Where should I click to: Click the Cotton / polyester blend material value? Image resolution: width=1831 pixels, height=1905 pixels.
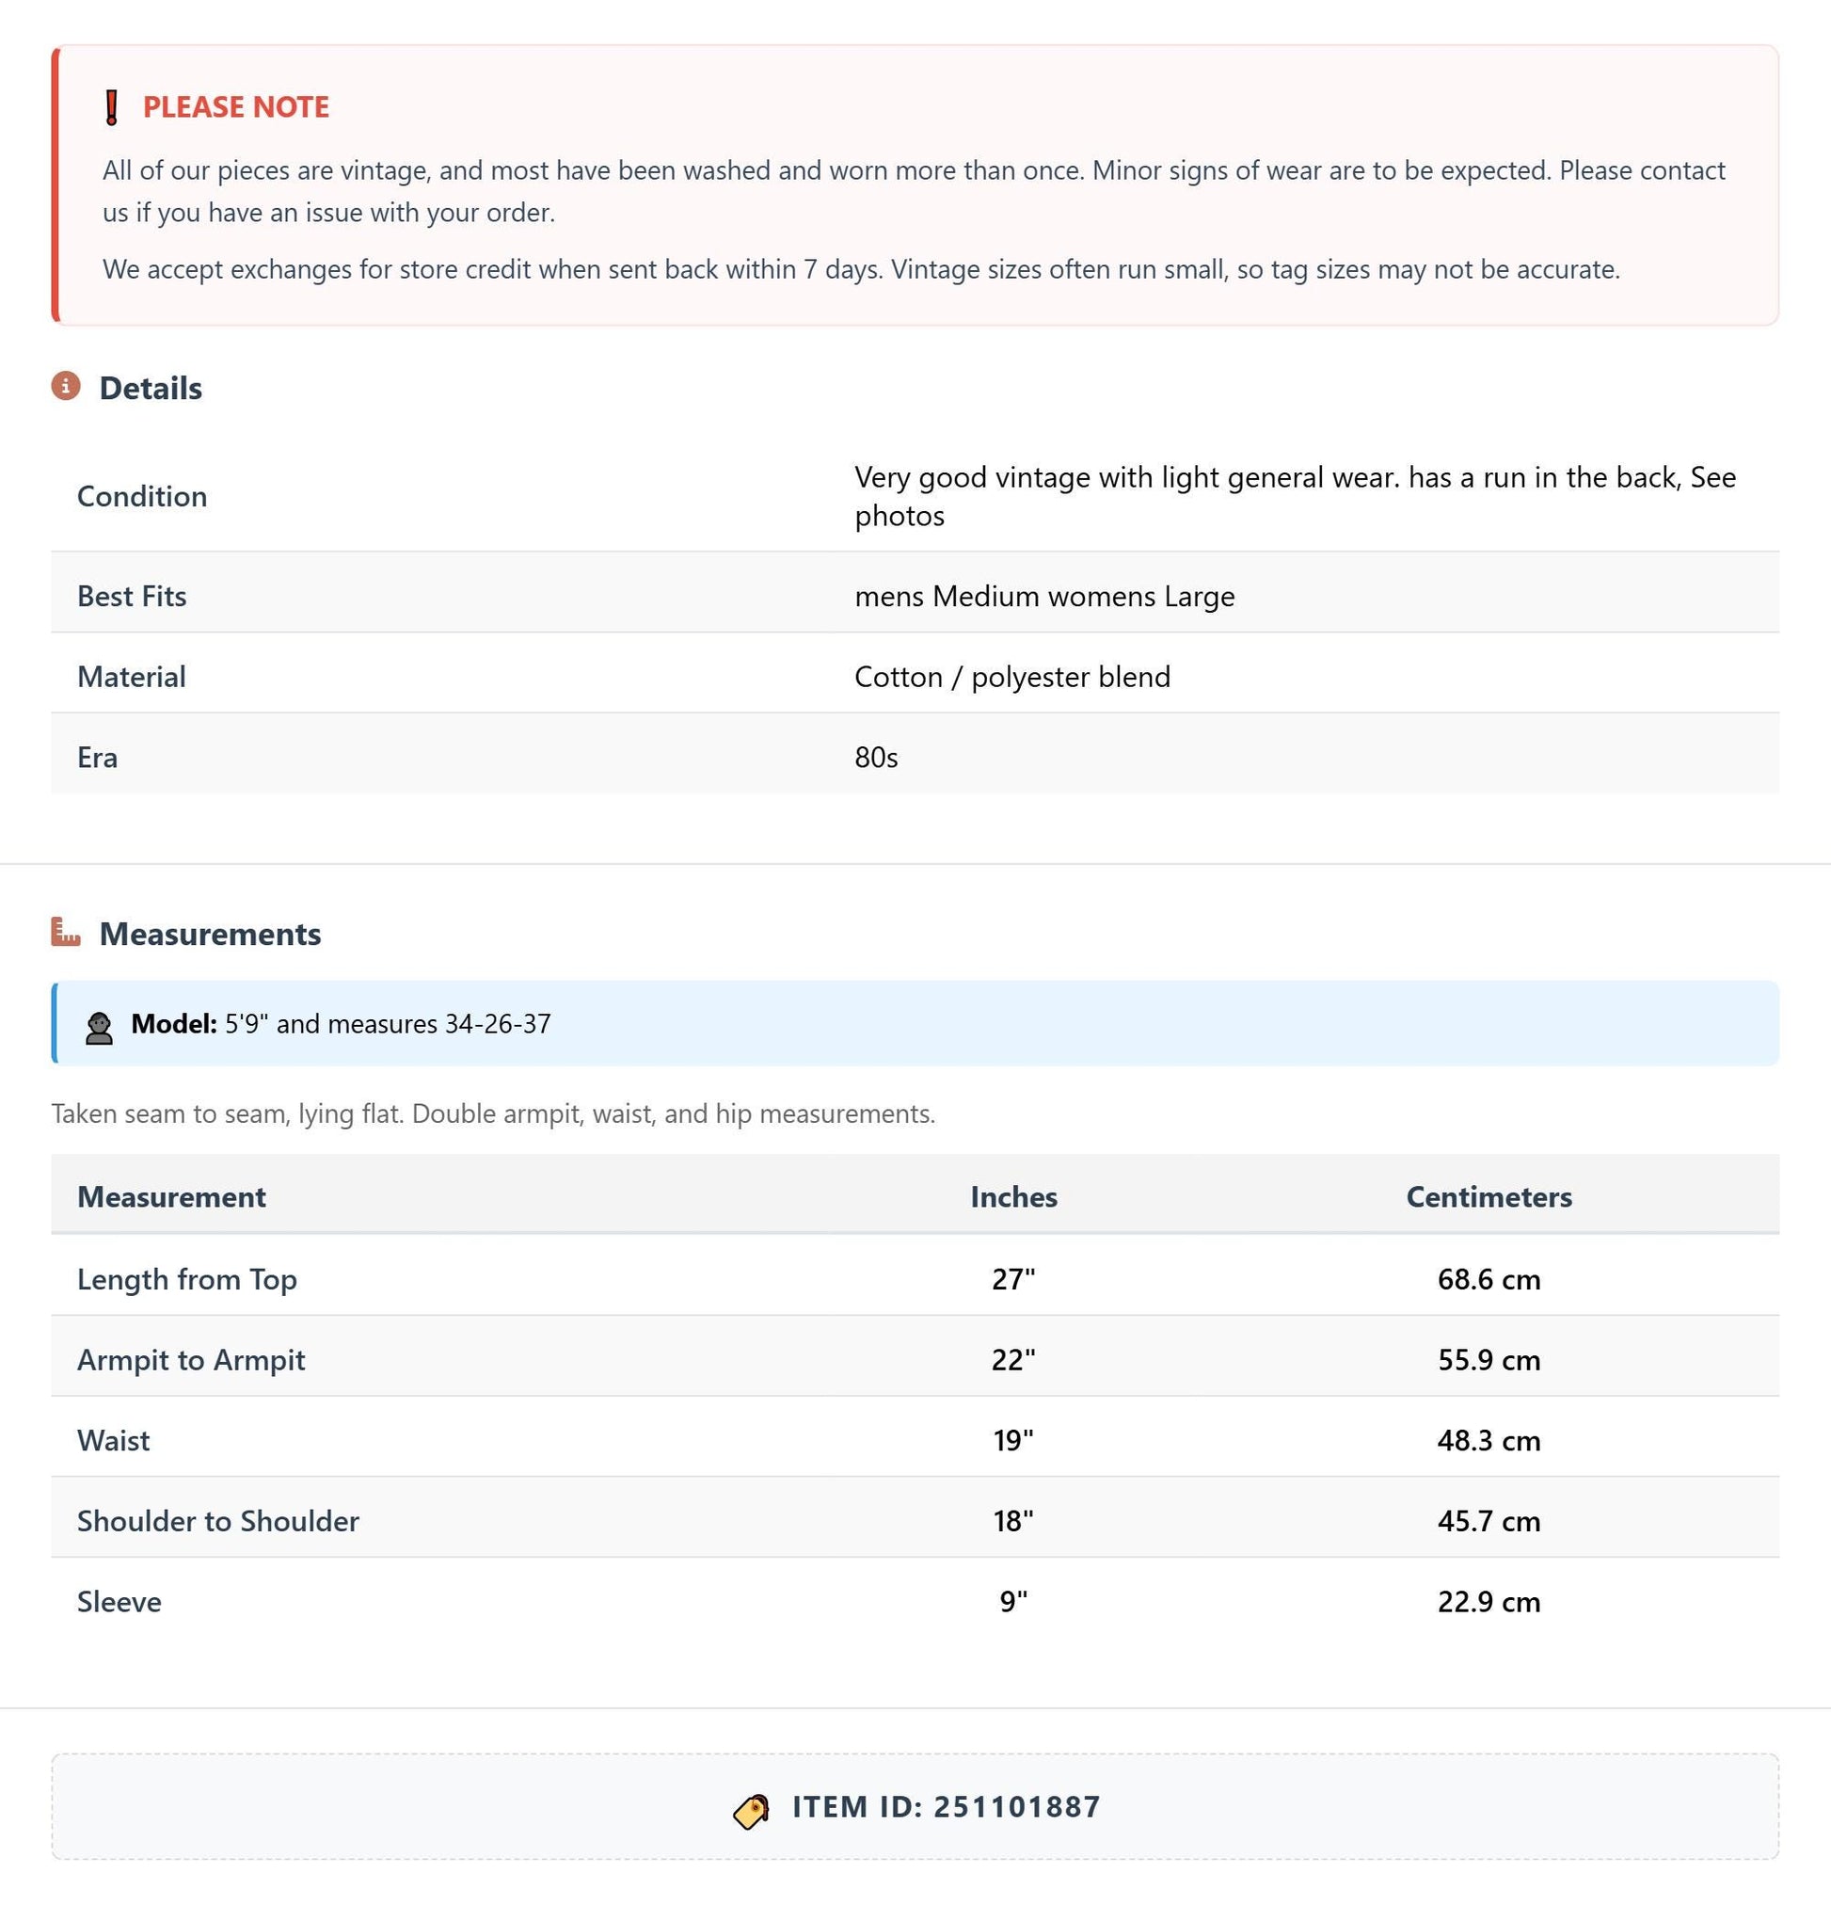click(1012, 677)
